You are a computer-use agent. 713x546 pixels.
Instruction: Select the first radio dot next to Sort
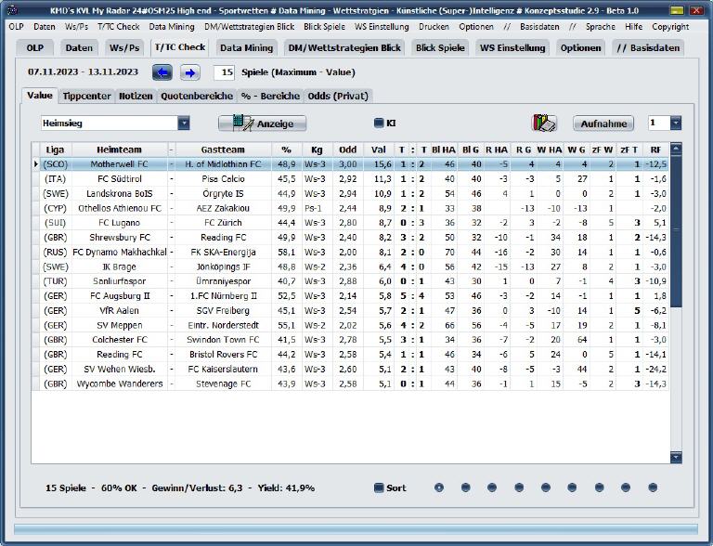tap(439, 487)
